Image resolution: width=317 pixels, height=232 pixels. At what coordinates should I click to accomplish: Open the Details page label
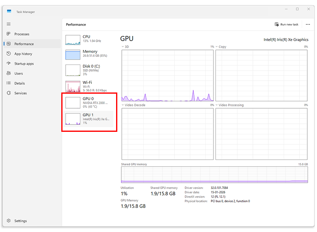tap(19, 83)
